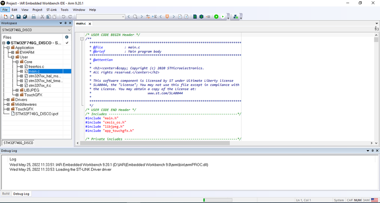Click the Open file toolbar icon

tap(12, 16)
